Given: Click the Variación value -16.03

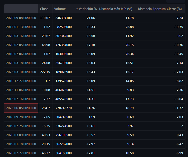Looking at the screenshot, I should (x=86, y=63).
